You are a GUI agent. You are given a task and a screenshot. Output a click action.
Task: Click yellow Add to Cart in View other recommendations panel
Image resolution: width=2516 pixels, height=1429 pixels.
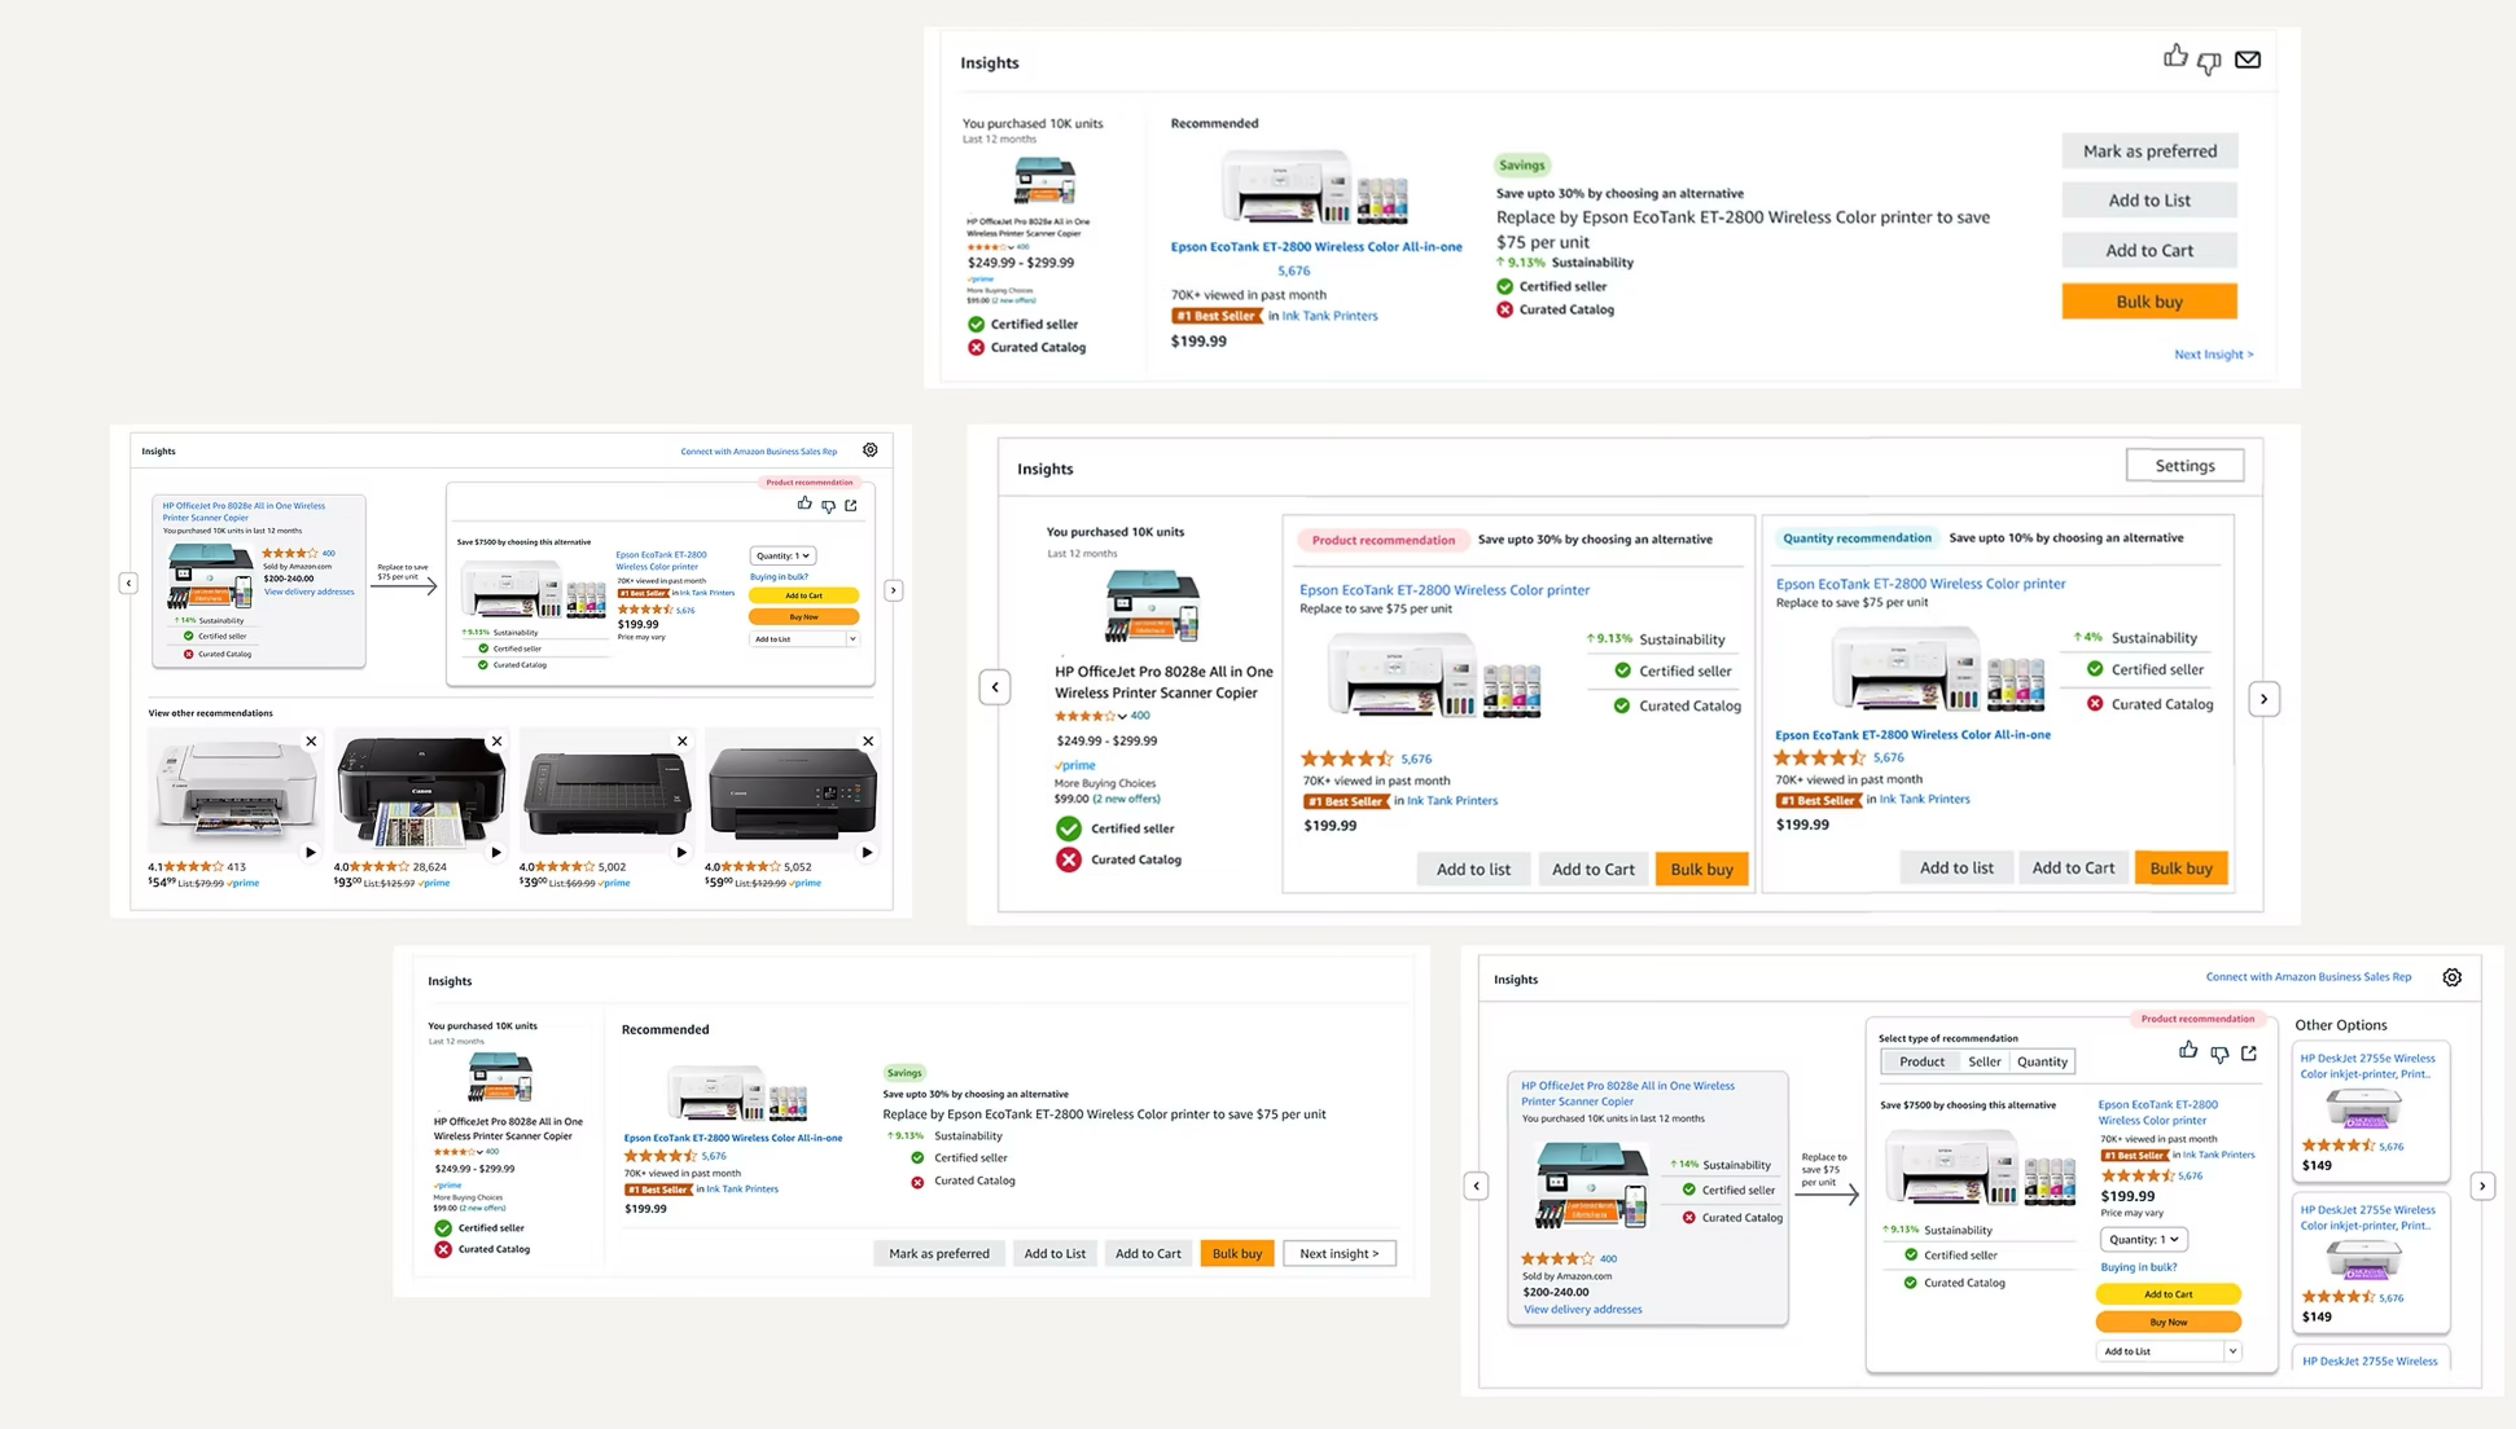[x=804, y=595]
